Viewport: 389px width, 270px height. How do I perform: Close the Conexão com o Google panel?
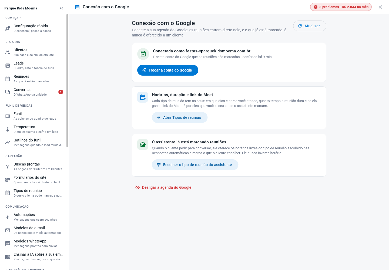pyautogui.click(x=380, y=7)
